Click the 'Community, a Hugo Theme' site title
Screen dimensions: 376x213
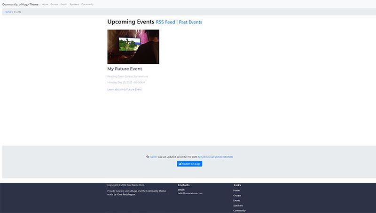tap(20, 4)
